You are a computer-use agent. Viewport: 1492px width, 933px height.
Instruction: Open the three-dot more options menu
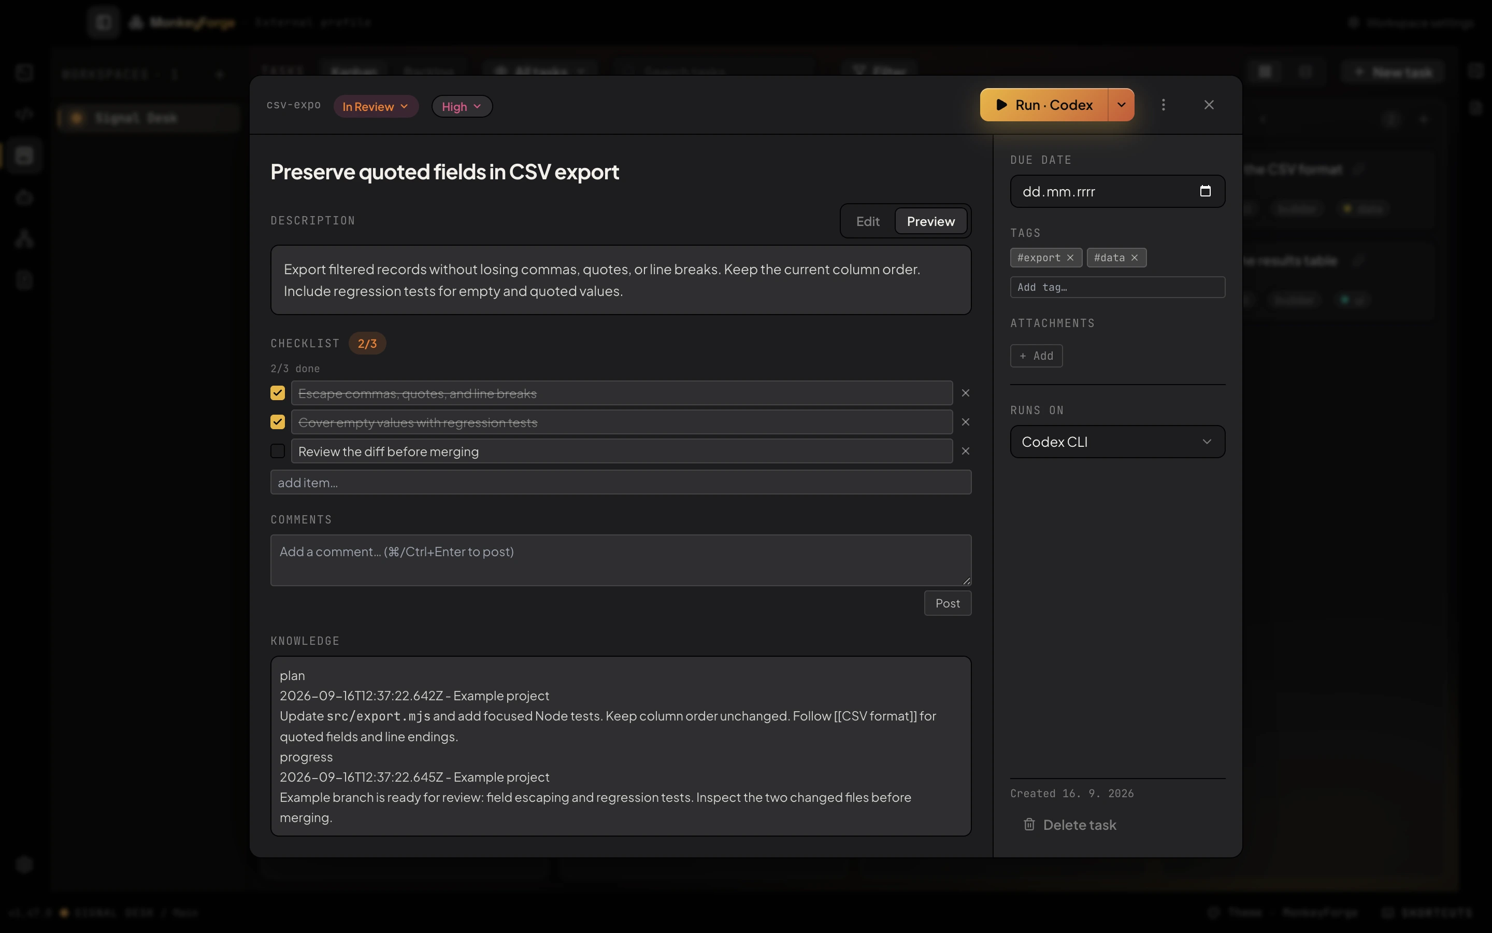[1164, 105]
